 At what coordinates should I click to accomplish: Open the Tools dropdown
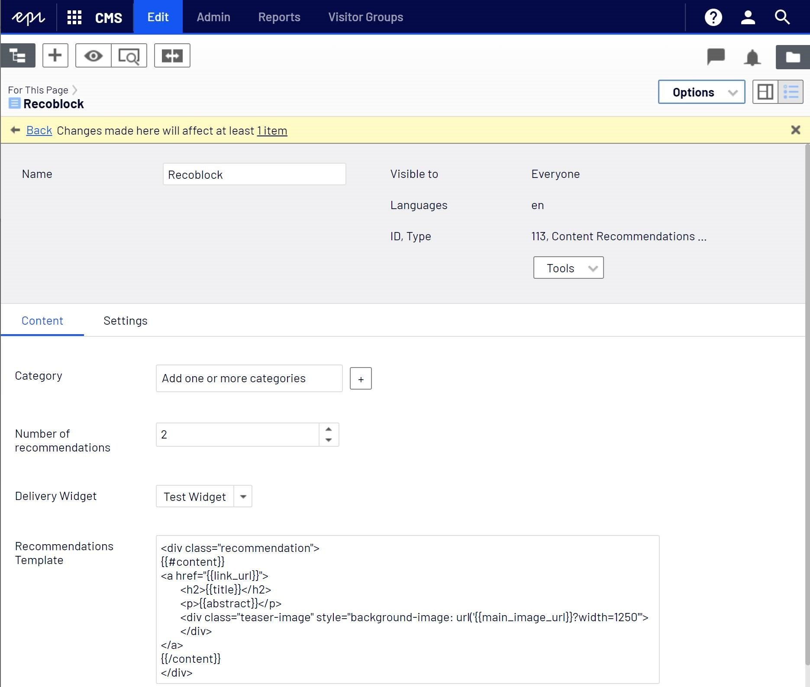[568, 268]
